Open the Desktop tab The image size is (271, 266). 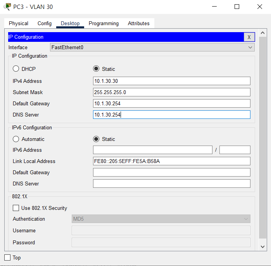(70, 23)
